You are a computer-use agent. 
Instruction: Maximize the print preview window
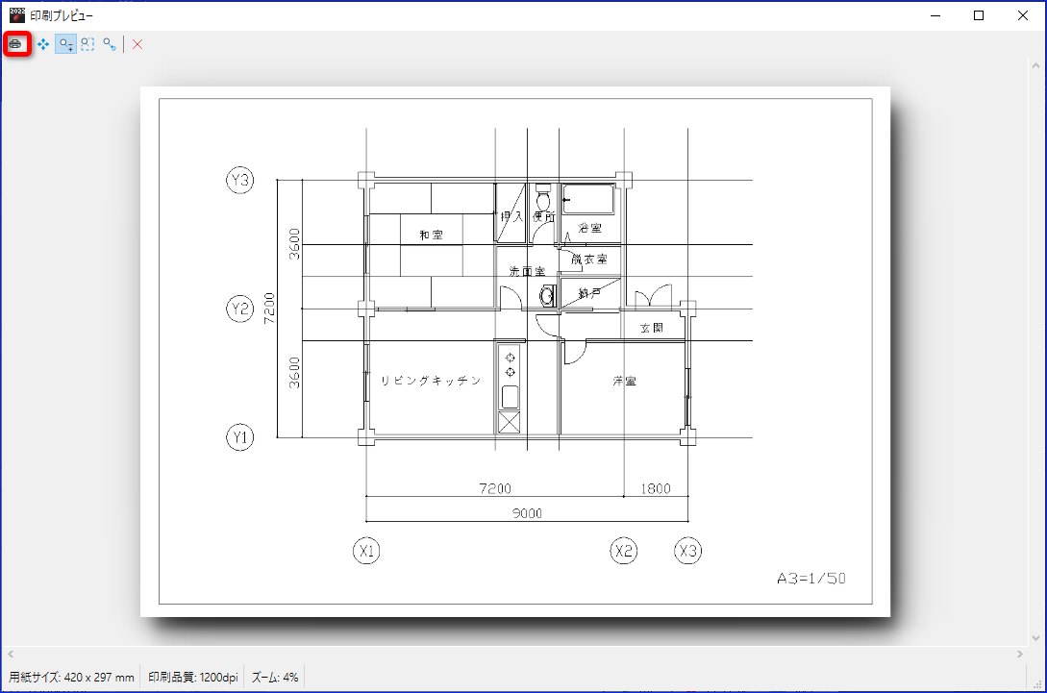979,15
